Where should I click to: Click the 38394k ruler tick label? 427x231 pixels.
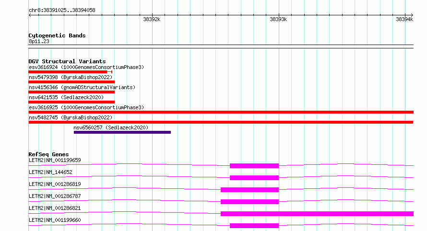pyautogui.click(x=404, y=19)
